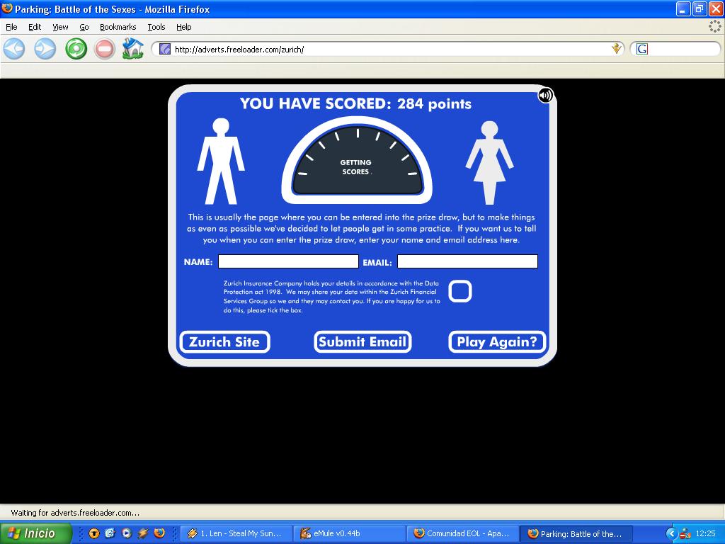Open the Edit menu
725x544 pixels.
(35, 27)
